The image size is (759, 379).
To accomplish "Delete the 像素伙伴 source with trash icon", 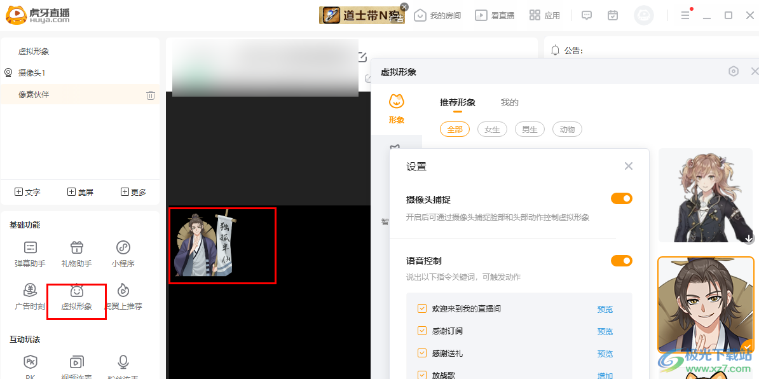I will (x=151, y=95).
